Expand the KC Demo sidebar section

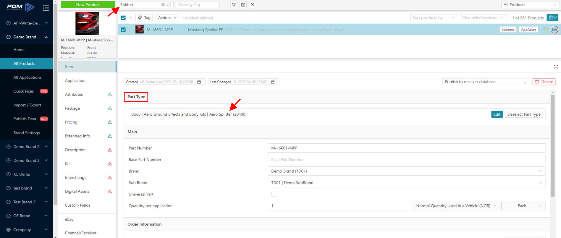(46, 174)
